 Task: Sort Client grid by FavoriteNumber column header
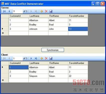pyautogui.click(x=78, y=63)
